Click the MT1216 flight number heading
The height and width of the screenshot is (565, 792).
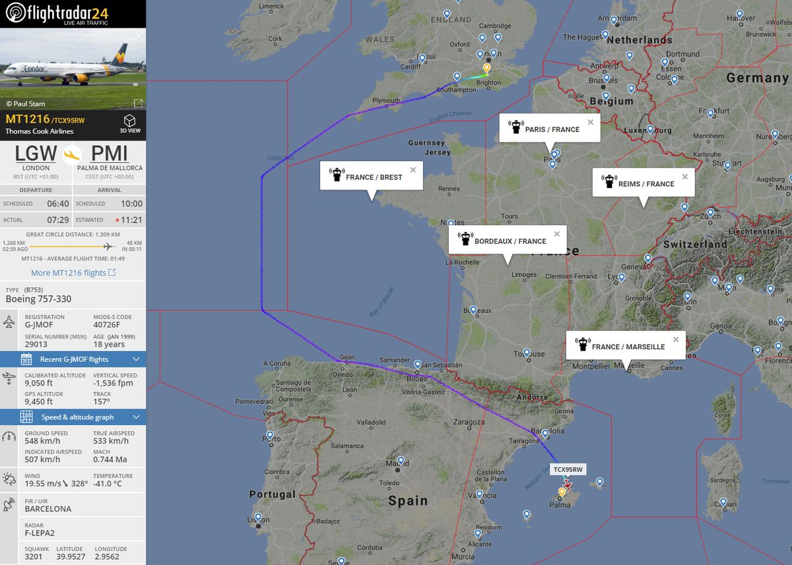[28, 119]
